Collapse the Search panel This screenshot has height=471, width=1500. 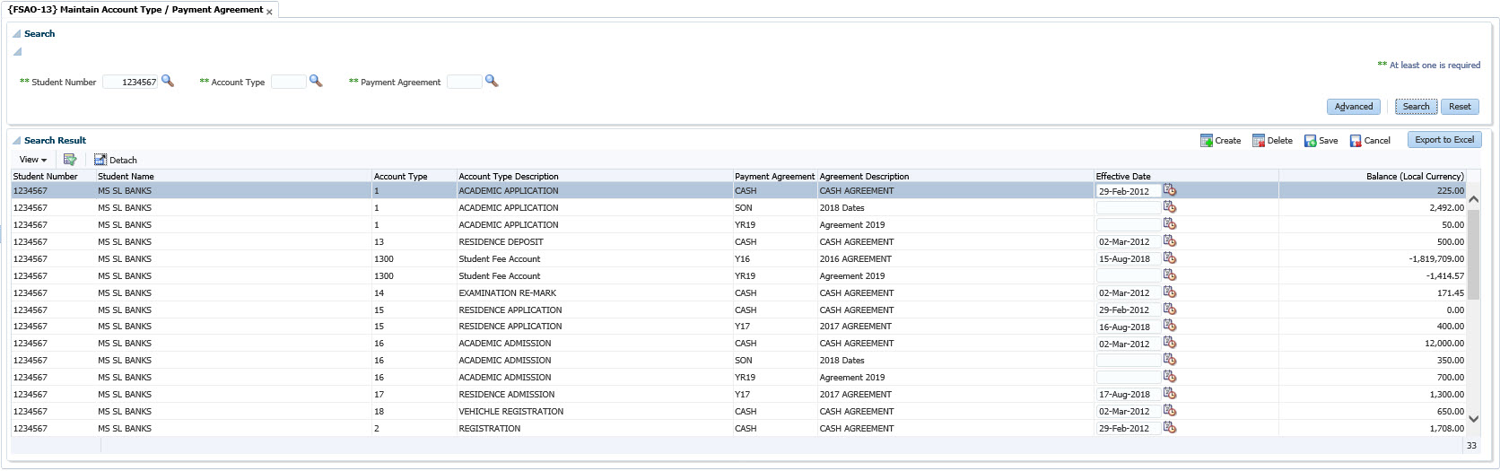[x=16, y=34]
